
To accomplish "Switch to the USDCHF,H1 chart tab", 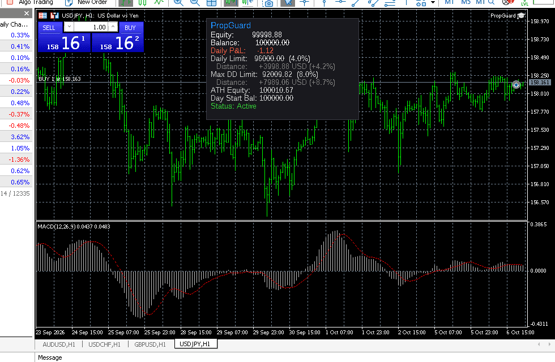I will tap(104, 344).
